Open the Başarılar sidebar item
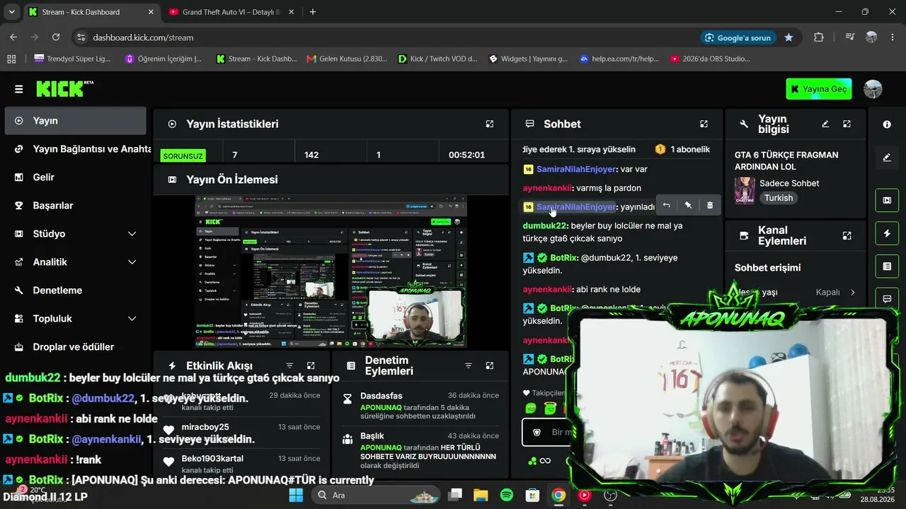The width and height of the screenshot is (906, 509). 75,206
